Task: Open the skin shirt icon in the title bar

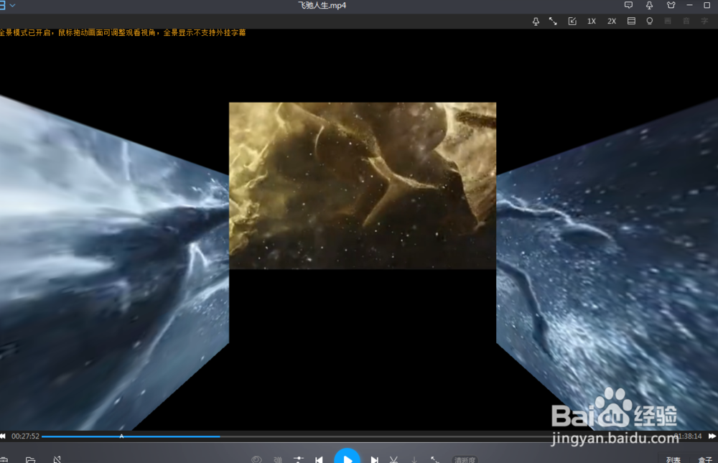Action: pos(671,5)
